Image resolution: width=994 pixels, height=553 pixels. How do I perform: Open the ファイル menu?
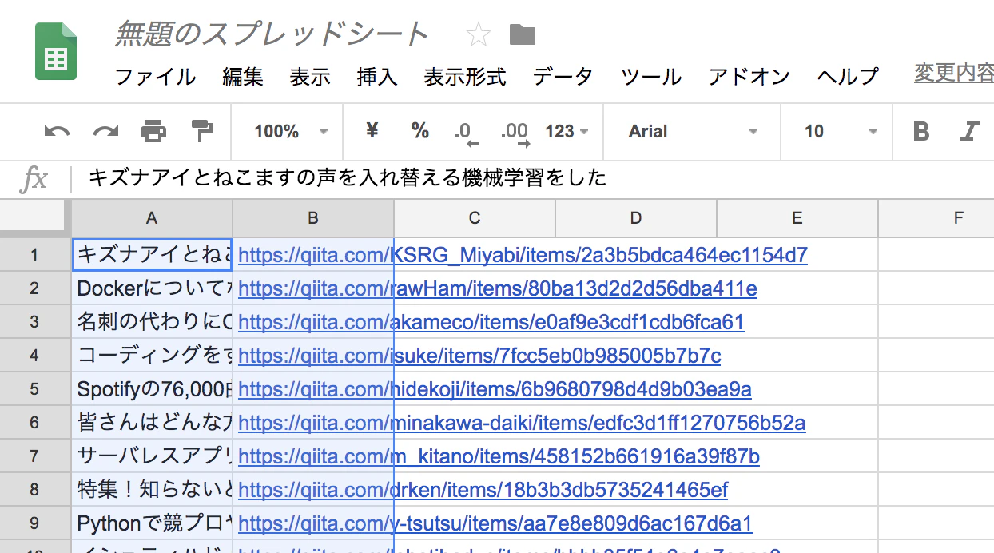click(155, 77)
